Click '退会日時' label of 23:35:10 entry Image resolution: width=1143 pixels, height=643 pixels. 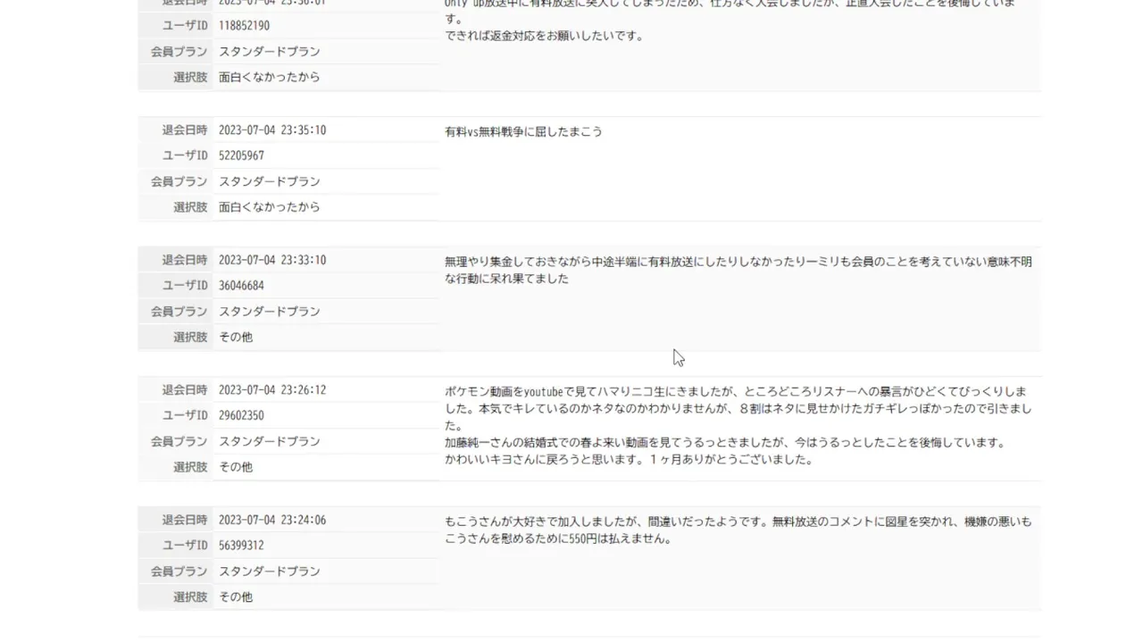[185, 130]
